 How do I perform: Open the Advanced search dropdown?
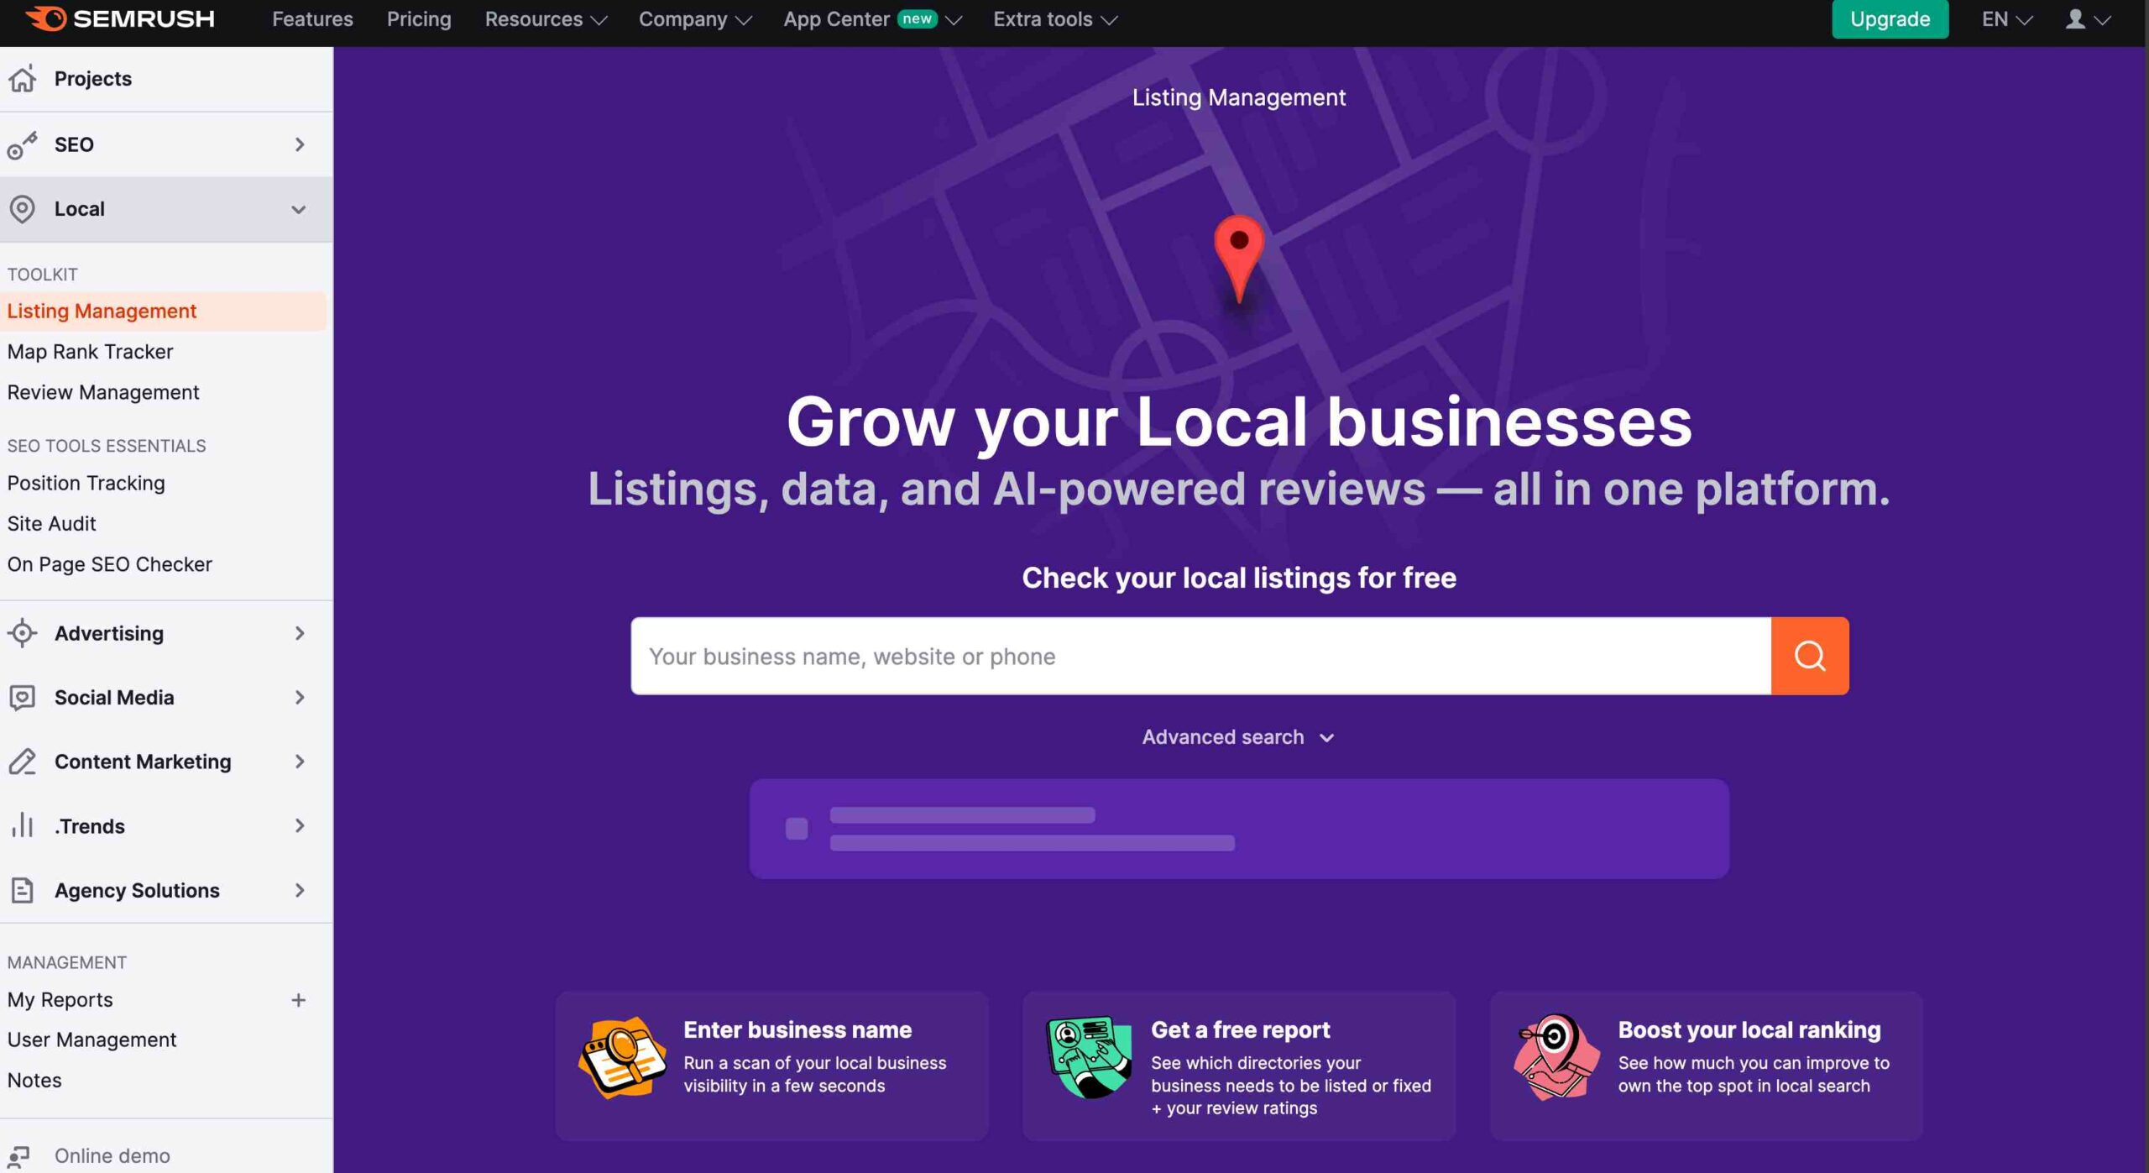[1239, 738]
